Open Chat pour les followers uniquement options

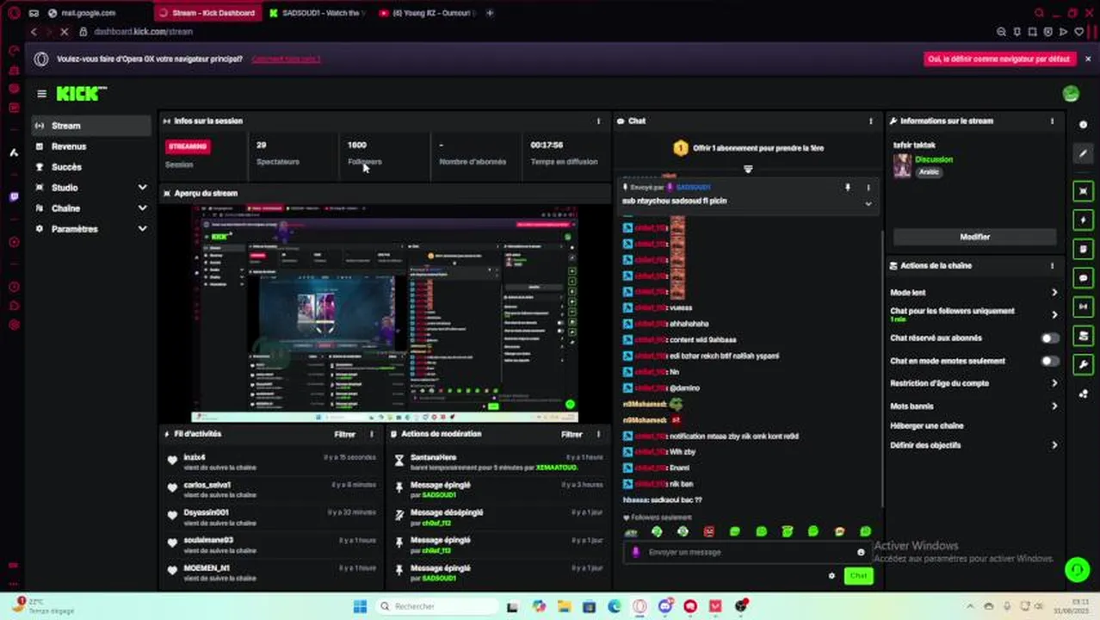pos(974,314)
